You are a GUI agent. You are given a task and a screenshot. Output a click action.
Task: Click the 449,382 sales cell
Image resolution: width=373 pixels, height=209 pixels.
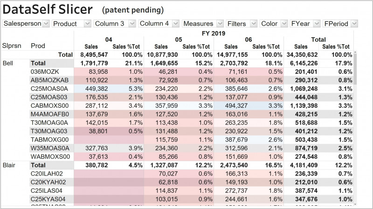click(97, 89)
